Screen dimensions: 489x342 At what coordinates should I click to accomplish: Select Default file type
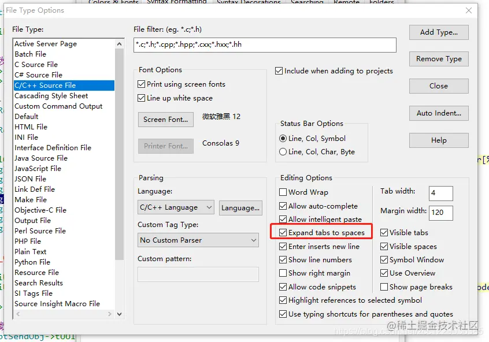(x=64, y=117)
